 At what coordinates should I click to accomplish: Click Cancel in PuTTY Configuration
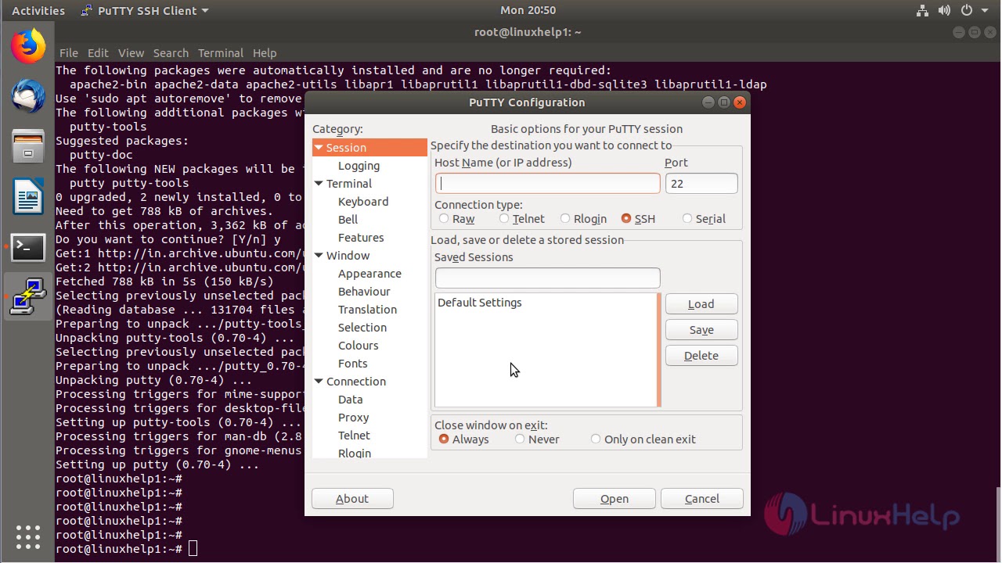pyautogui.click(x=702, y=499)
